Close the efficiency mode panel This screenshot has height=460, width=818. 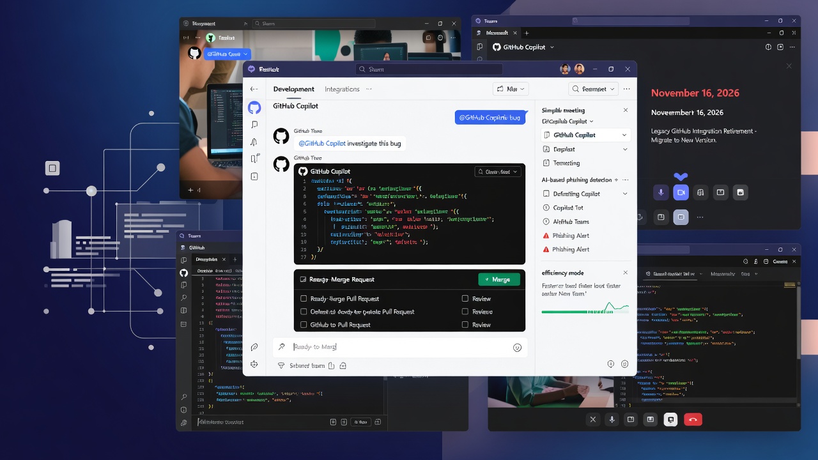tap(626, 273)
